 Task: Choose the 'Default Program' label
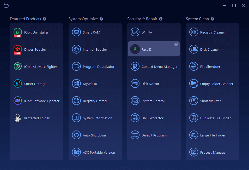154,135
